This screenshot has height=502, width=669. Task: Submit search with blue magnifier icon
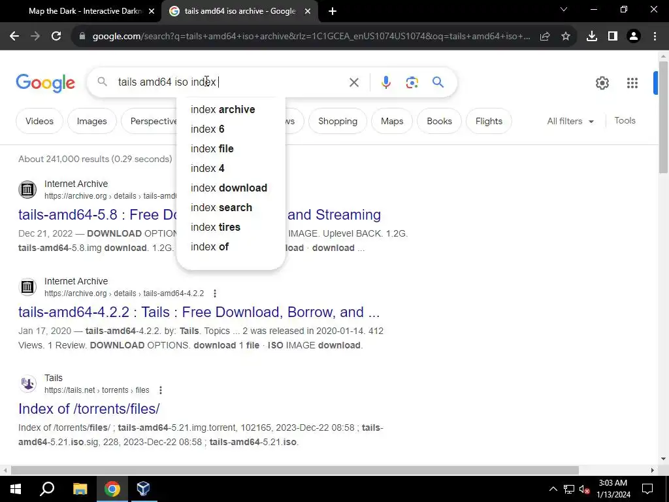tap(438, 82)
